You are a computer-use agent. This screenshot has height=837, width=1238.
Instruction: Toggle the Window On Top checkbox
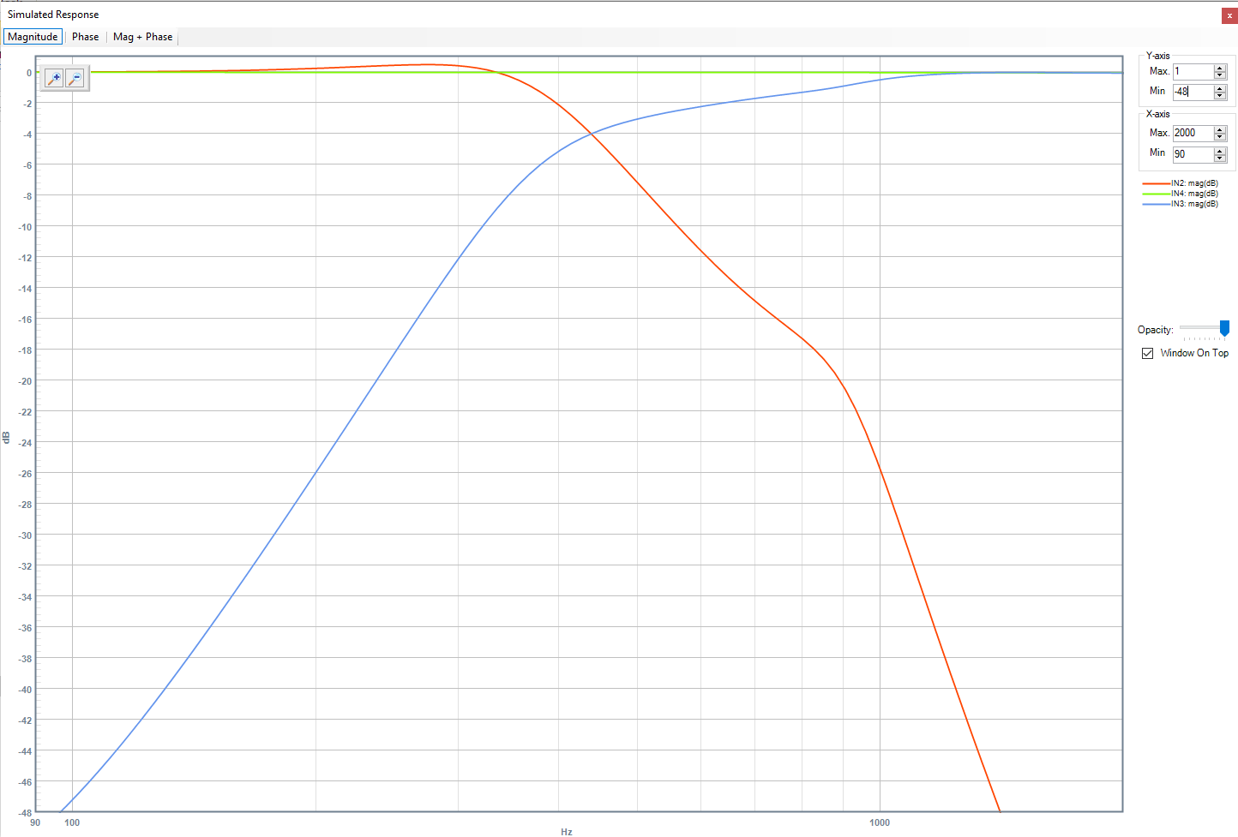tap(1147, 353)
